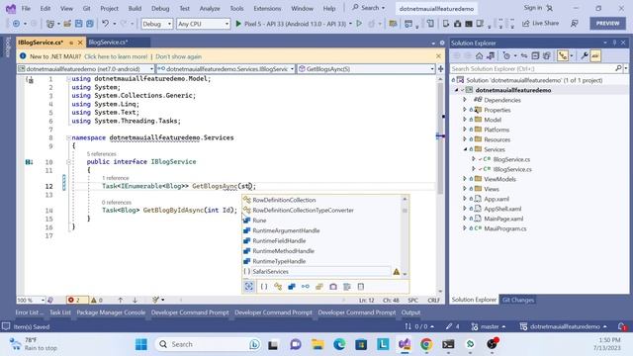Click Visual Studio icon in taskbar
Viewport: 633px width, 356px height.
[x=405, y=344]
